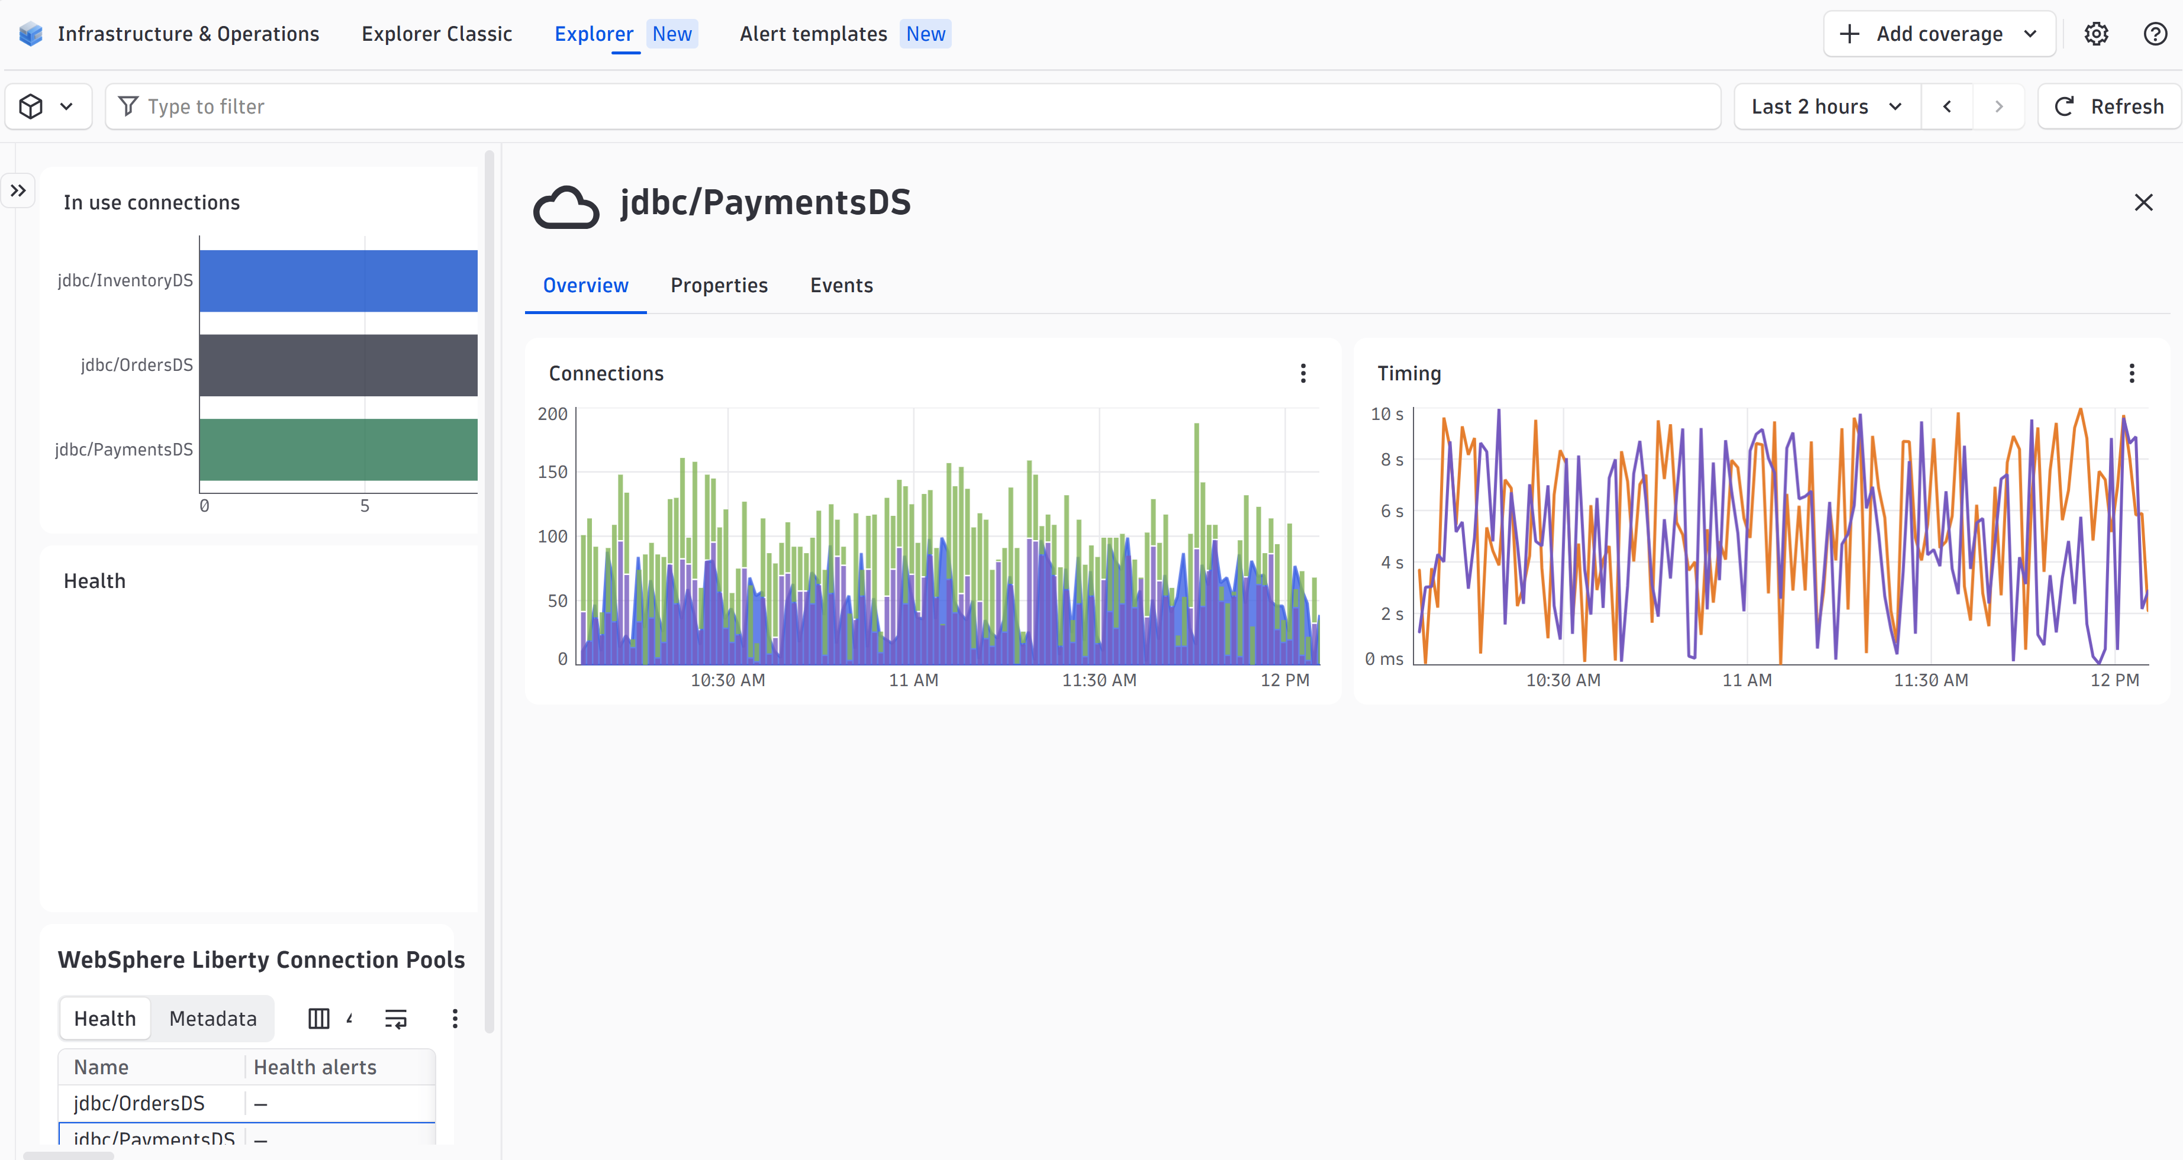Open the Last 2 hours timeframe dropdown

pyautogui.click(x=1827, y=106)
